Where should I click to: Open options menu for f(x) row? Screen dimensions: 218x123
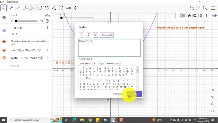(x=47, y=28)
